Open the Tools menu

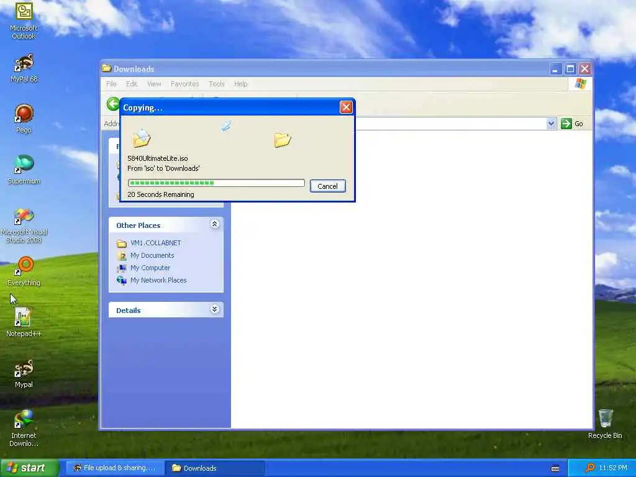click(x=217, y=84)
